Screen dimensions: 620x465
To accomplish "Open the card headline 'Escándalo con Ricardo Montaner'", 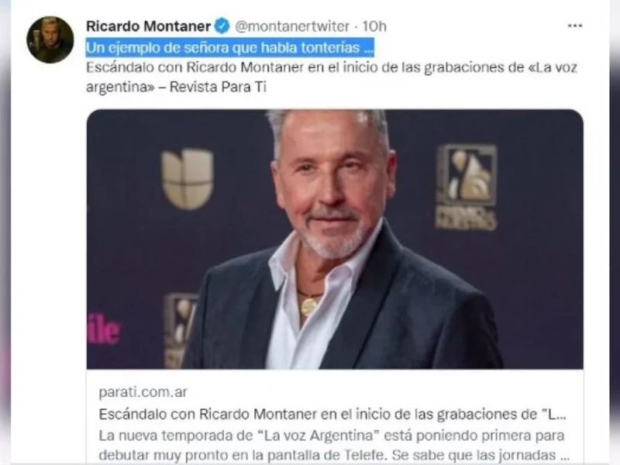I will (332, 415).
